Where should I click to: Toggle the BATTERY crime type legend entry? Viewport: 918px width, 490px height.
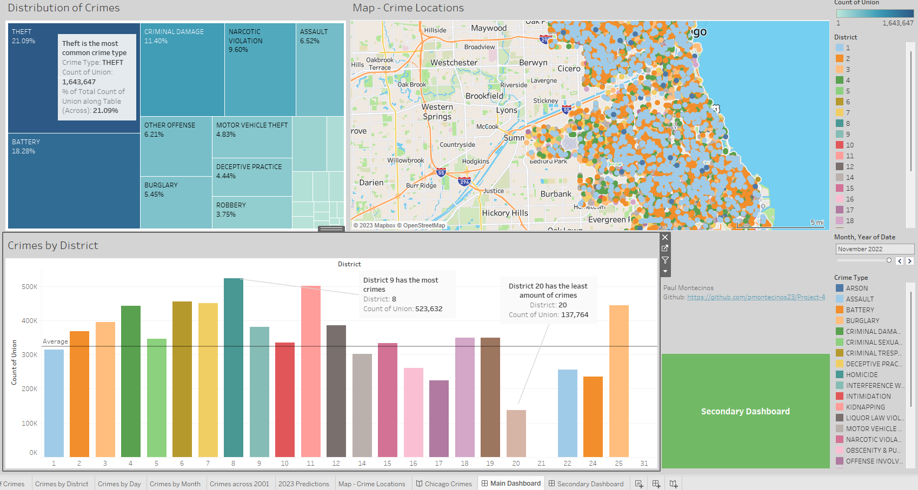point(860,310)
